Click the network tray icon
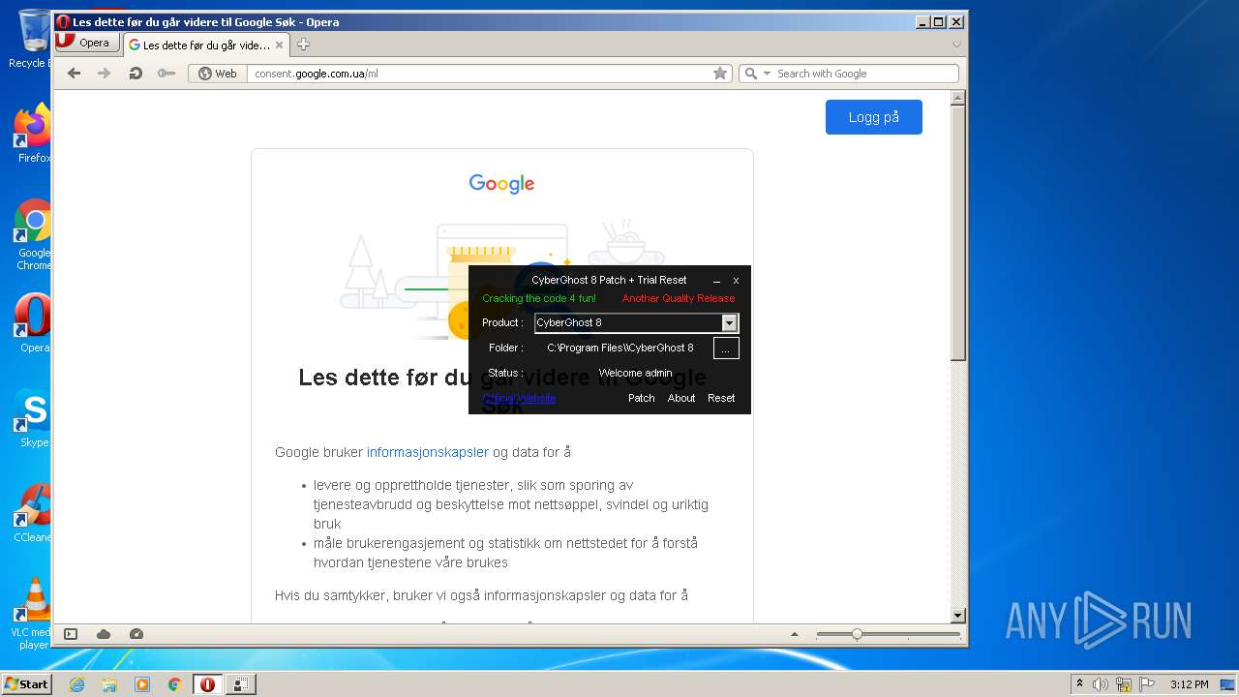 pos(1124,684)
